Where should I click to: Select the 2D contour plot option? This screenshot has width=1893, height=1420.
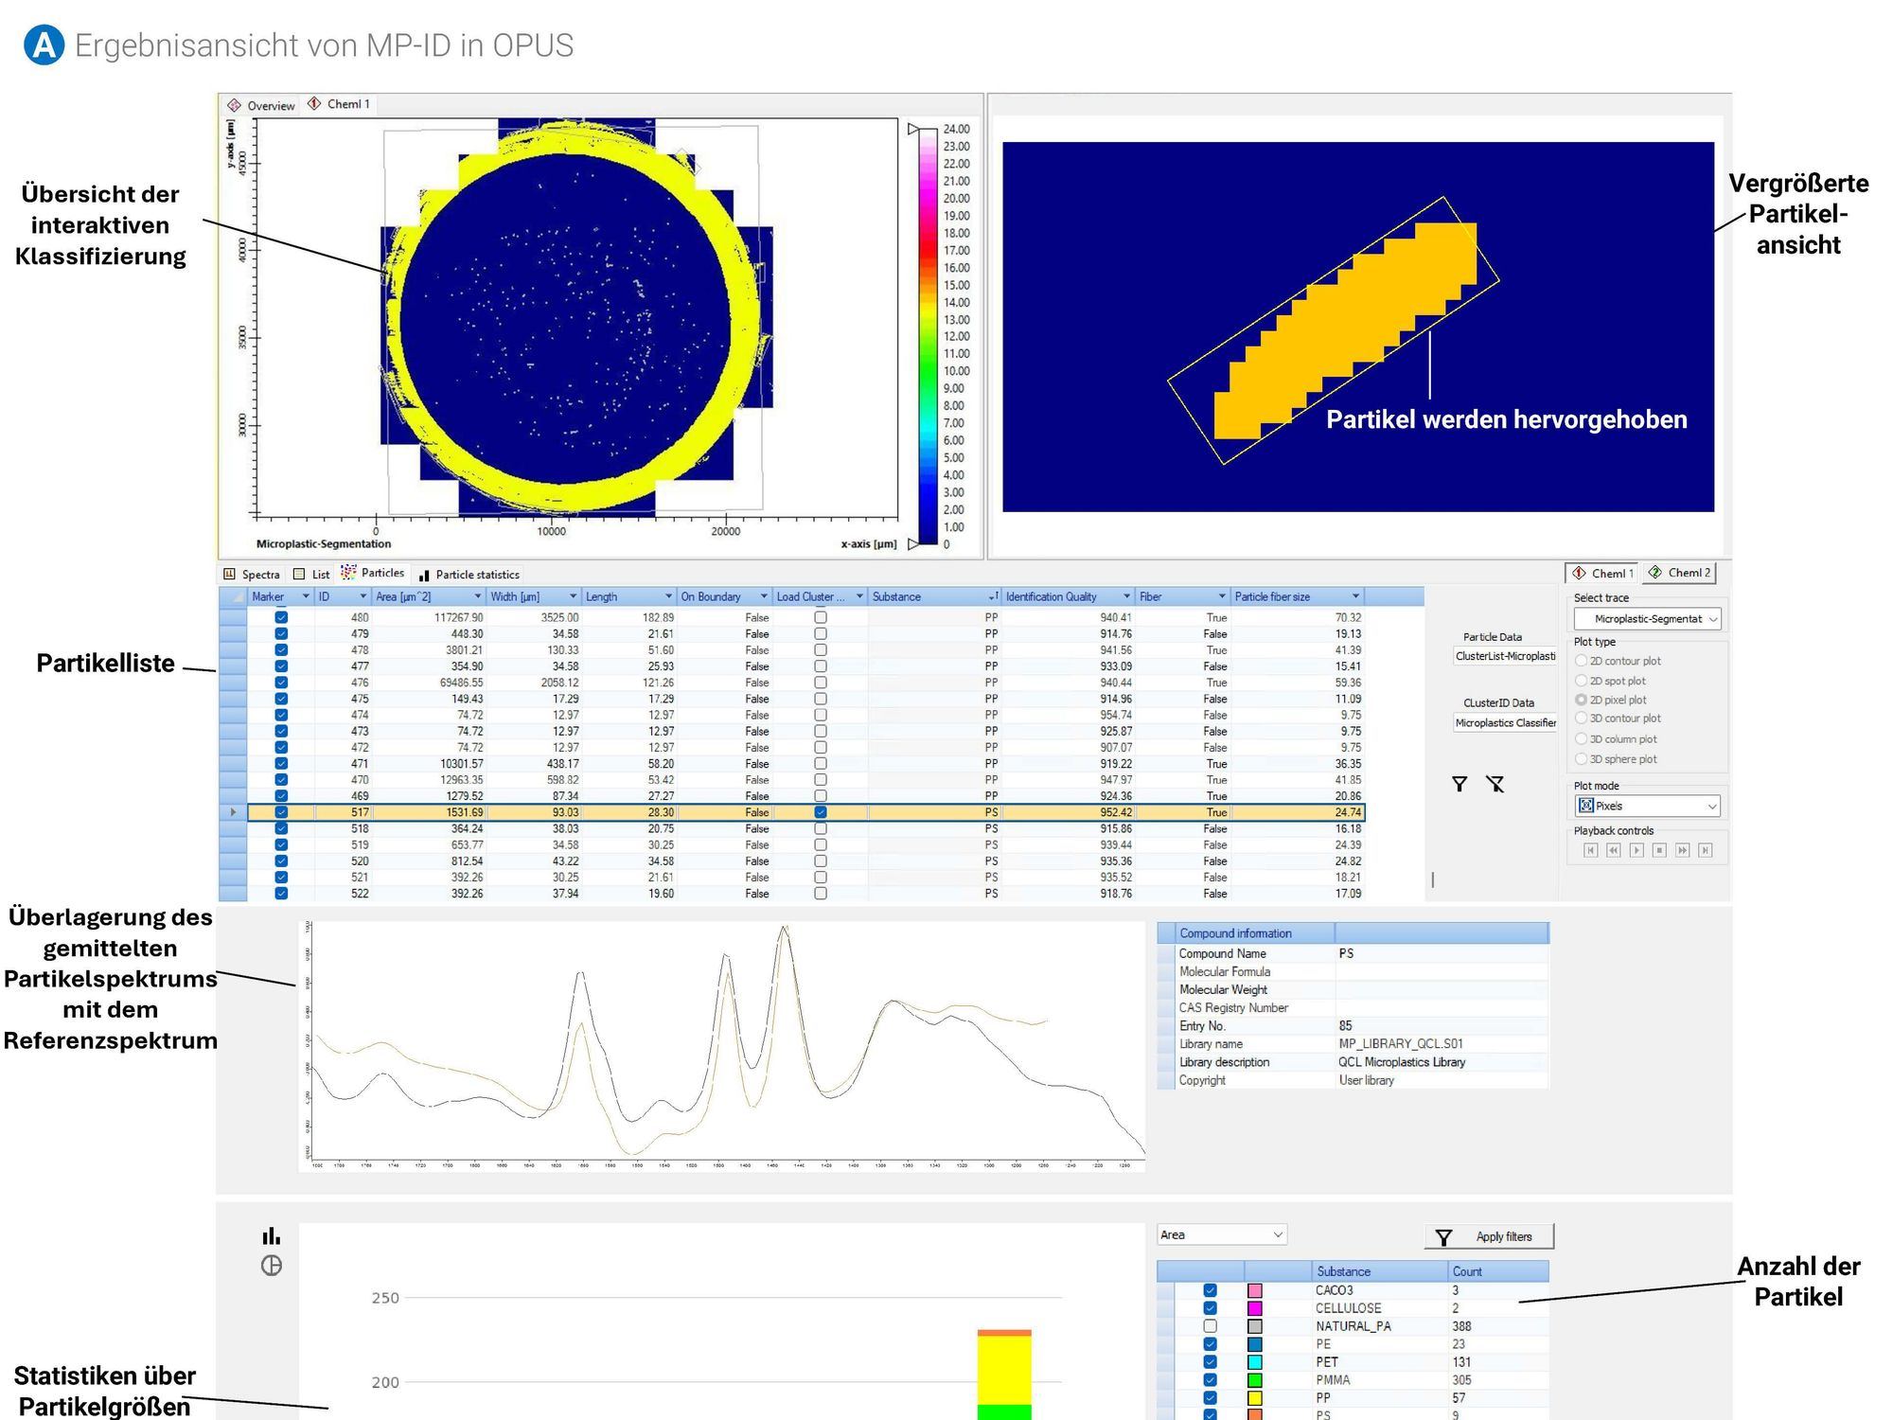coord(1581,661)
